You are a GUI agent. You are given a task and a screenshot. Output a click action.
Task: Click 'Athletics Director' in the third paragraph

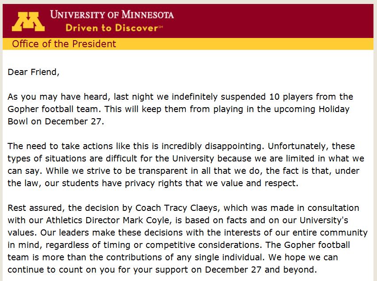point(83,220)
